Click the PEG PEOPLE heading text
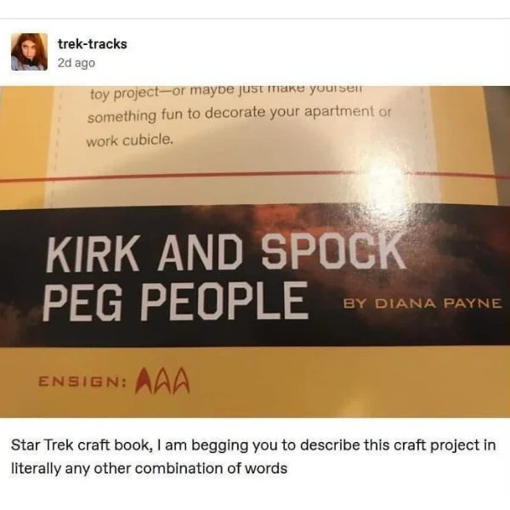 (176, 301)
